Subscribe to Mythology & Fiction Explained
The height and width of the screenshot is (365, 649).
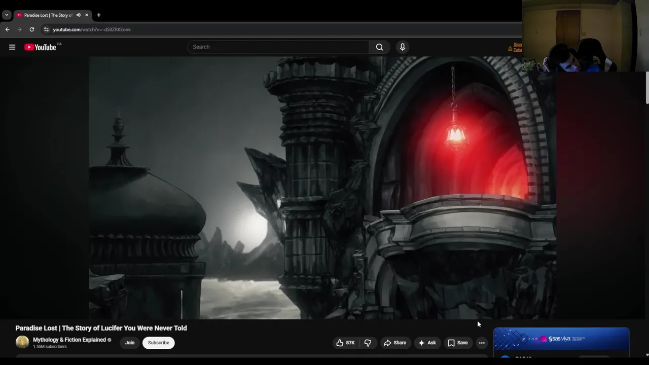pos(159,343)
